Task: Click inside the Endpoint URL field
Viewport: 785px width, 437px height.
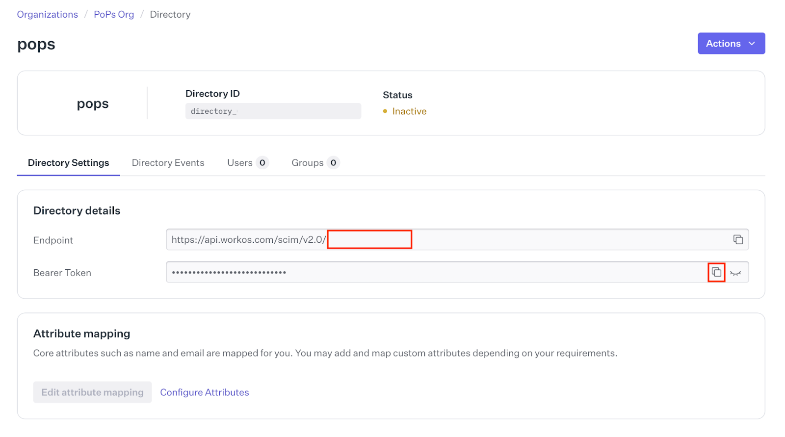Action: (x=540, y=239)
